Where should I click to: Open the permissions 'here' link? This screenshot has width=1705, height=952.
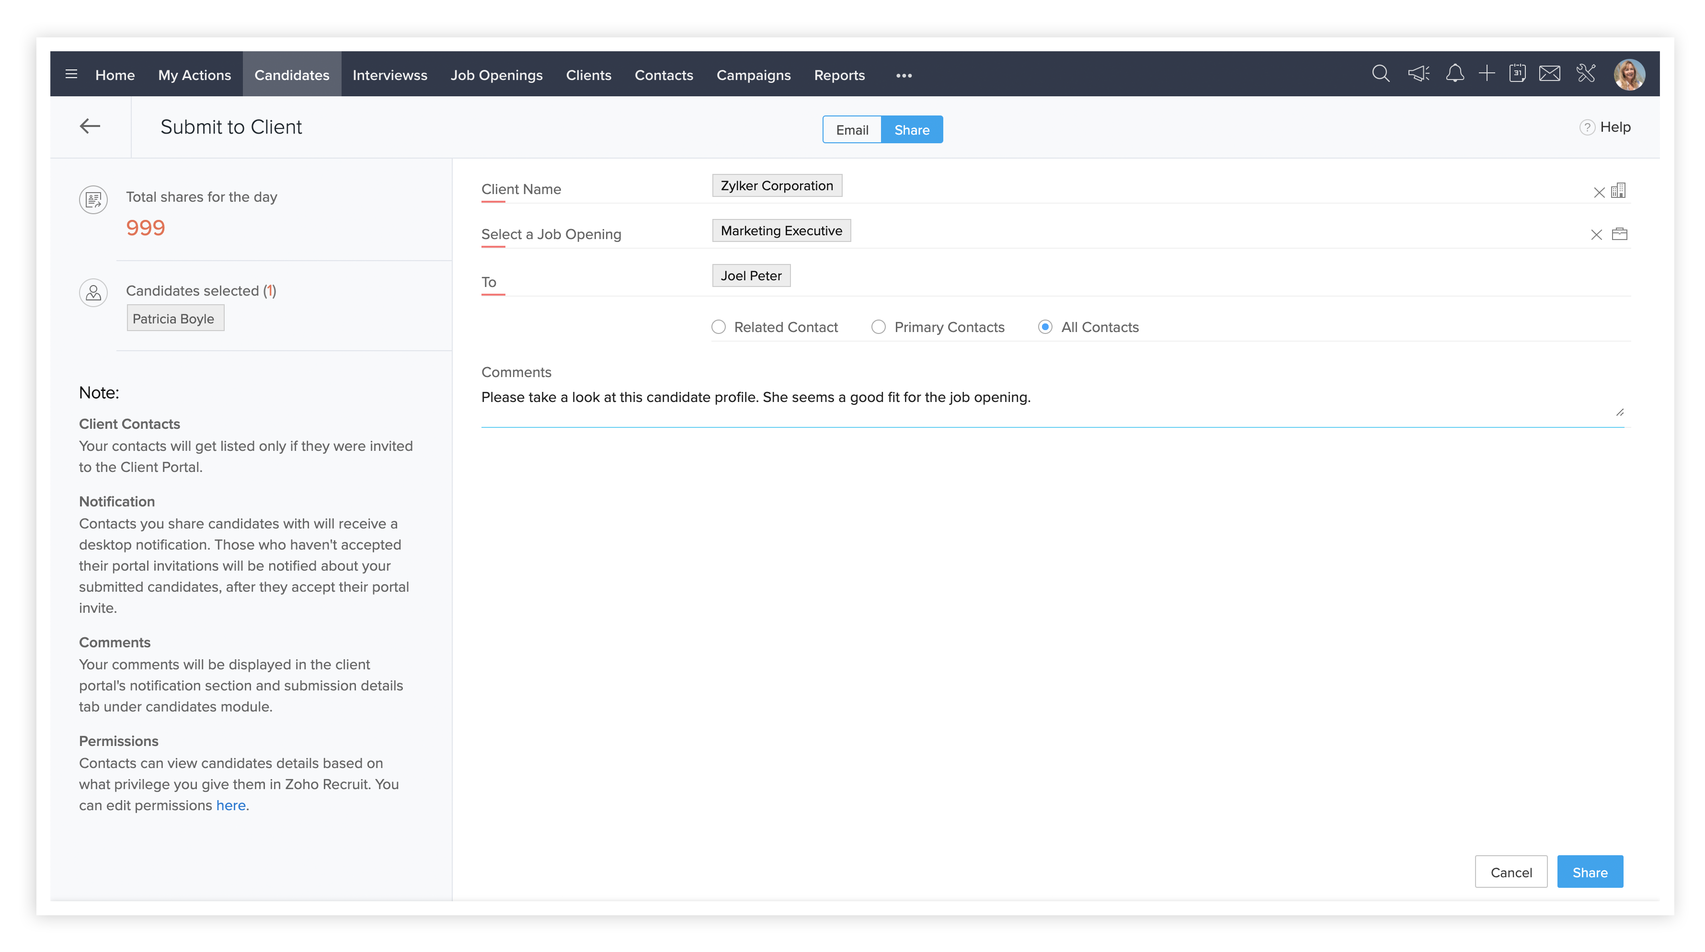230,805
